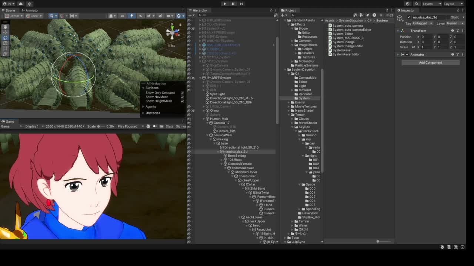The width and height of the screenshot is (474, 266).
Task: Open the SystemReset script asset
Action: (x=342, y=50)
